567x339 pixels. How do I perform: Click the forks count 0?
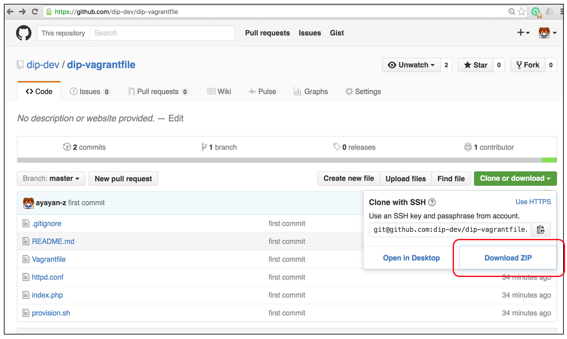pyautogui.click(x=551, y=65)
